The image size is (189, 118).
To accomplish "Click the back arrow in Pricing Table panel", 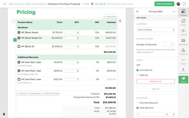I will tap(137, 12).
